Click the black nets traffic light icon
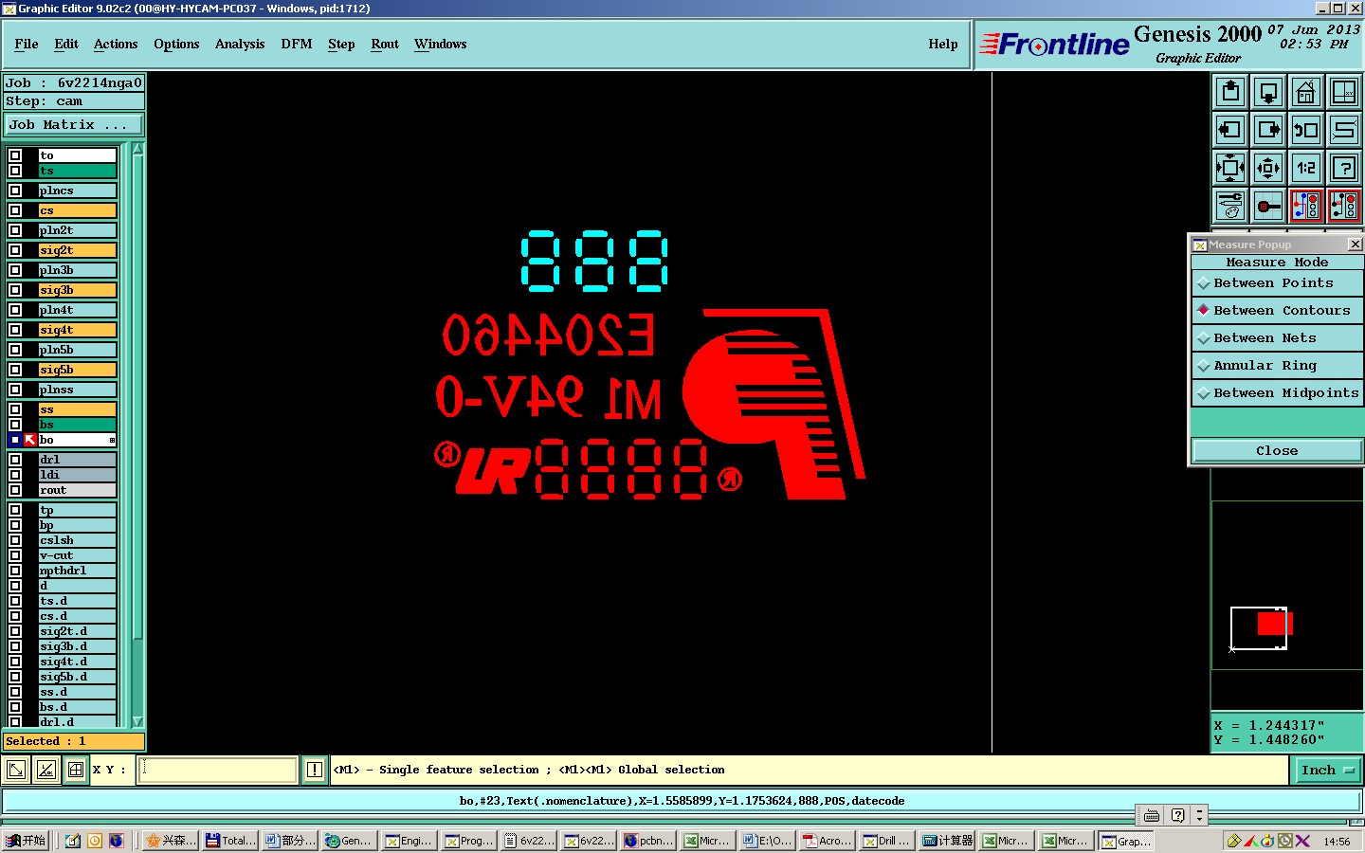This screenshot has height=853, width=1365. 1344,206
